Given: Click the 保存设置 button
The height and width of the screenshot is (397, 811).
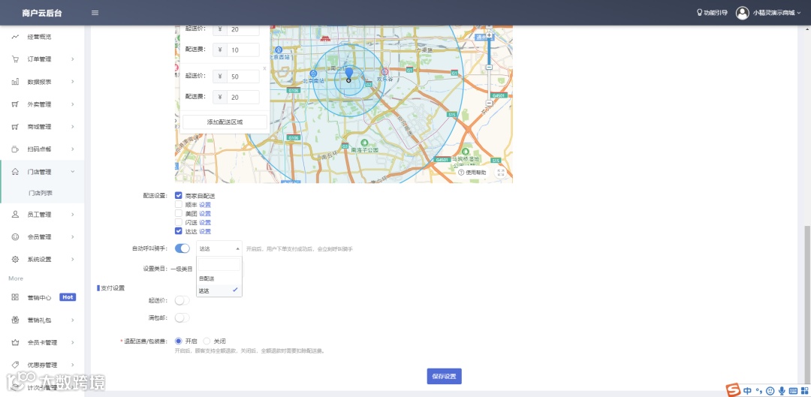Looking at the screenshot, I should point(444,376).
